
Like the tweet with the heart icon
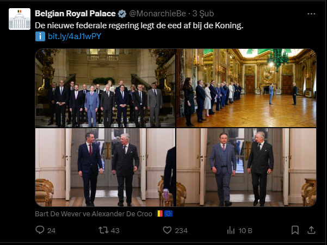point(168,230)
